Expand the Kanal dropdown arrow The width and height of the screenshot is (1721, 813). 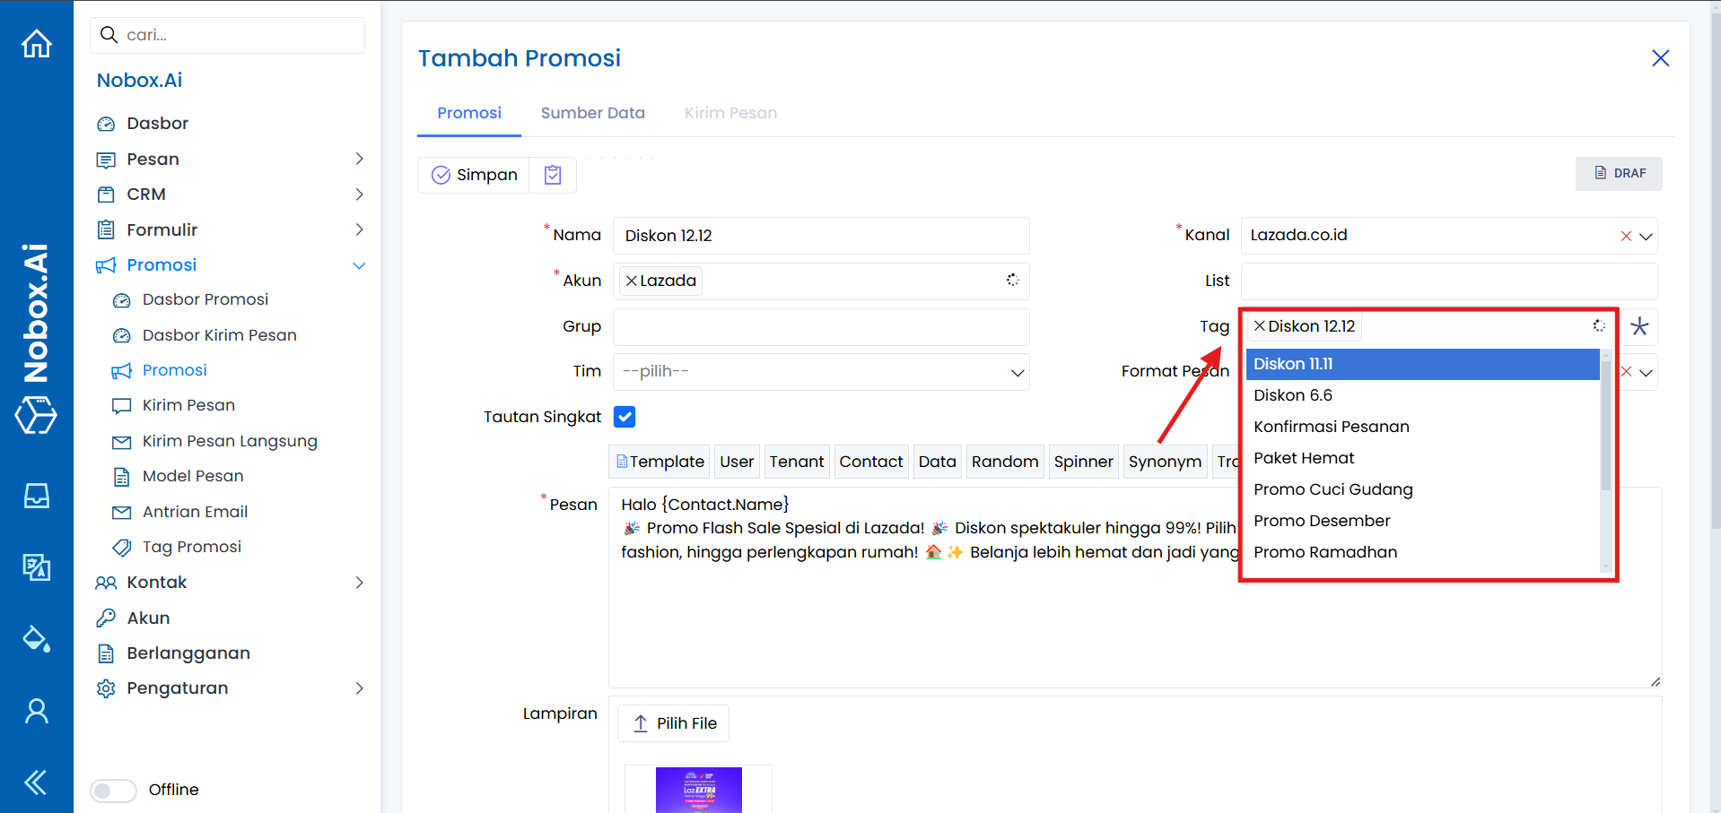click(x=1646, y=237)
